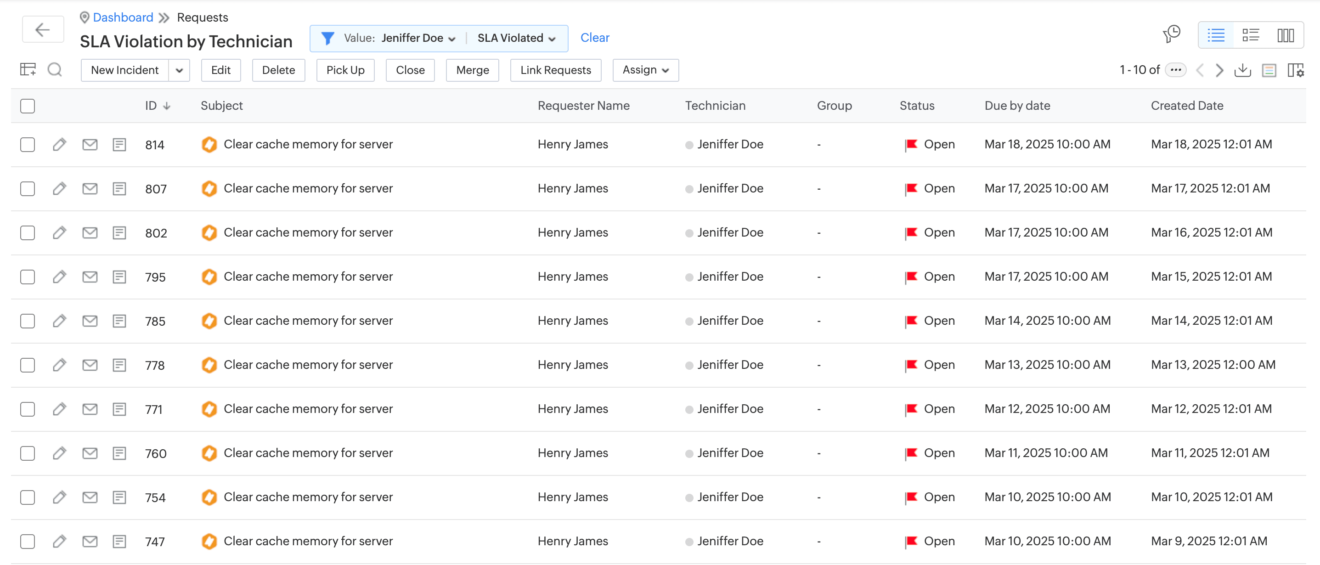
Task: Click the back arrow button
Action: click(43, 30)
